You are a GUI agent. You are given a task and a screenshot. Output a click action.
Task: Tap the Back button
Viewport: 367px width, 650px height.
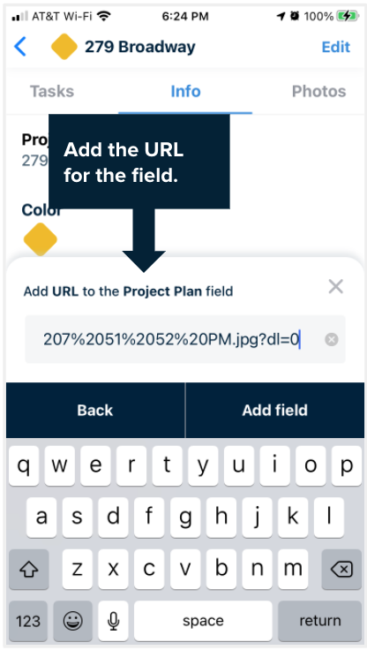pyautogui.click(x=95, y=410)
